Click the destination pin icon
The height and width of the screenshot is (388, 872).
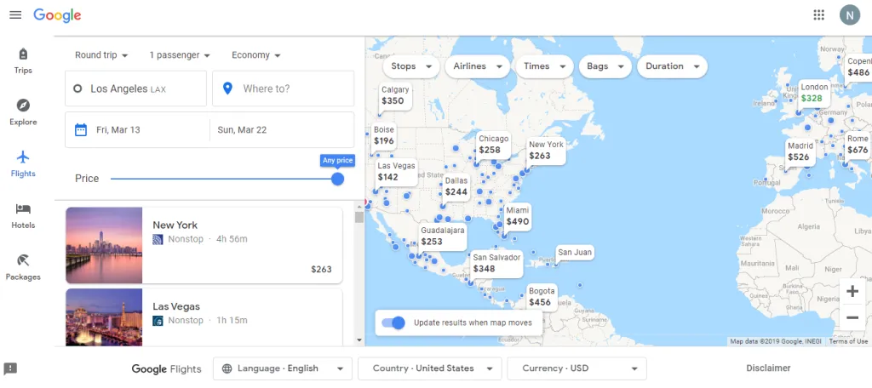click(227, 88)
